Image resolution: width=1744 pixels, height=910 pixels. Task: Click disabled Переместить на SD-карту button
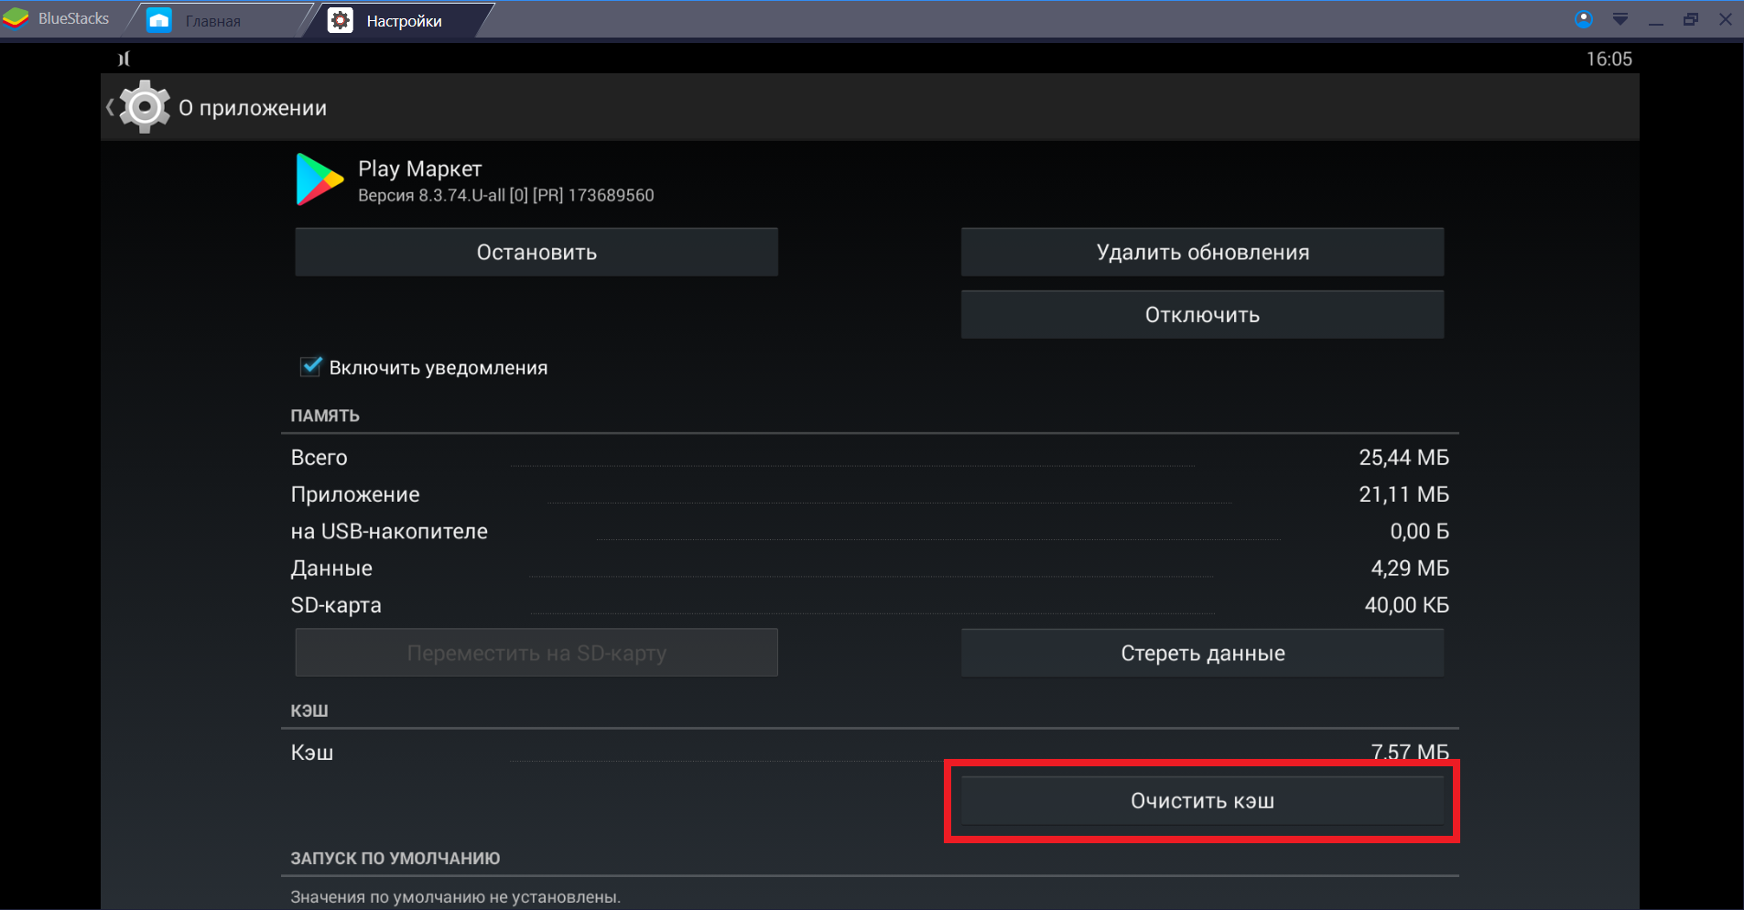[536, 653]
